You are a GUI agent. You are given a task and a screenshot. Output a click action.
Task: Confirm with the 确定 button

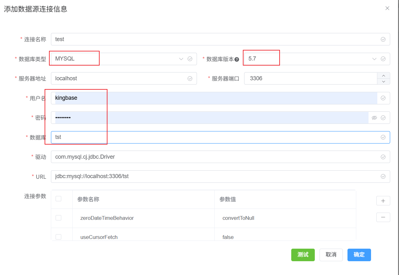point(359,255)
